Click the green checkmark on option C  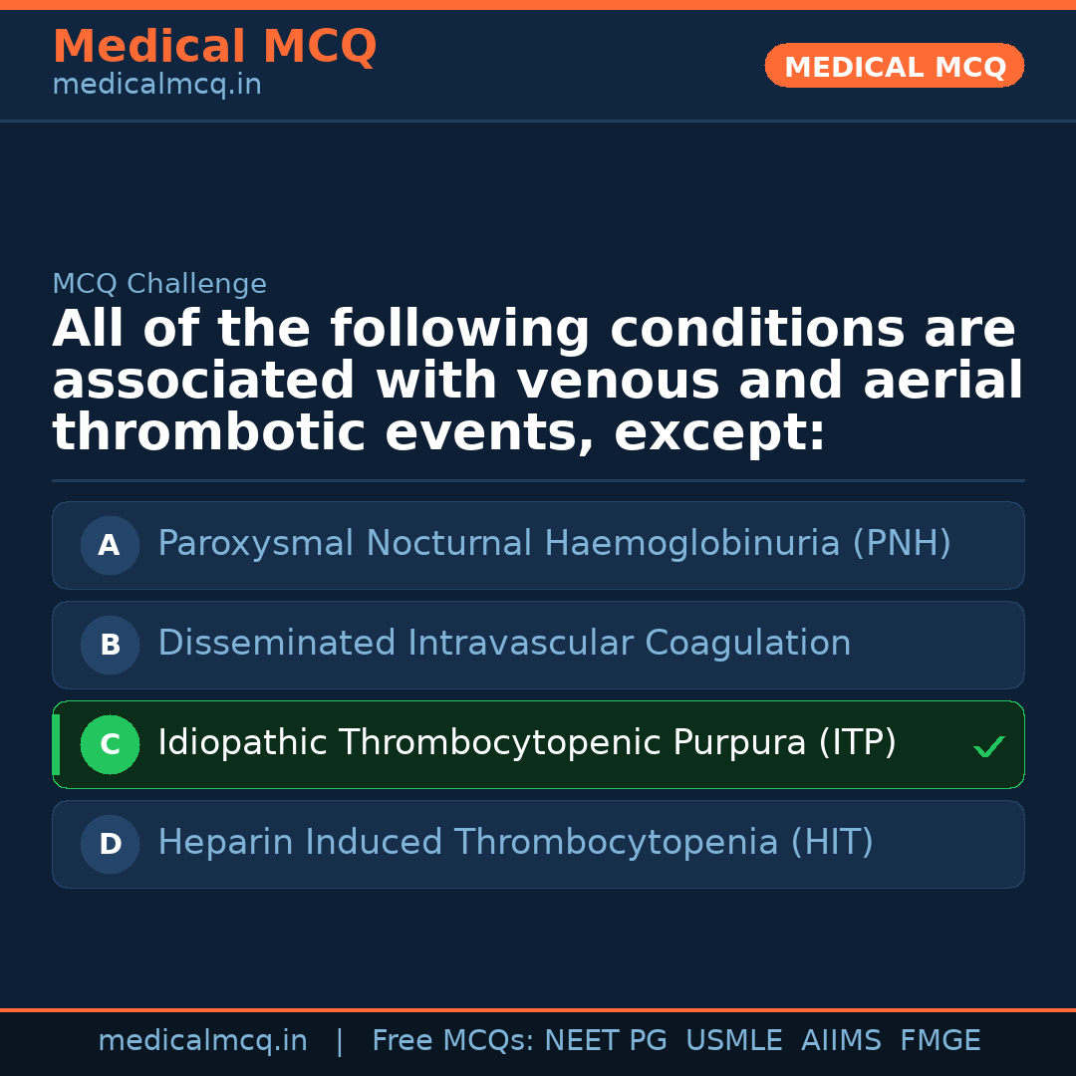(988, 746)
